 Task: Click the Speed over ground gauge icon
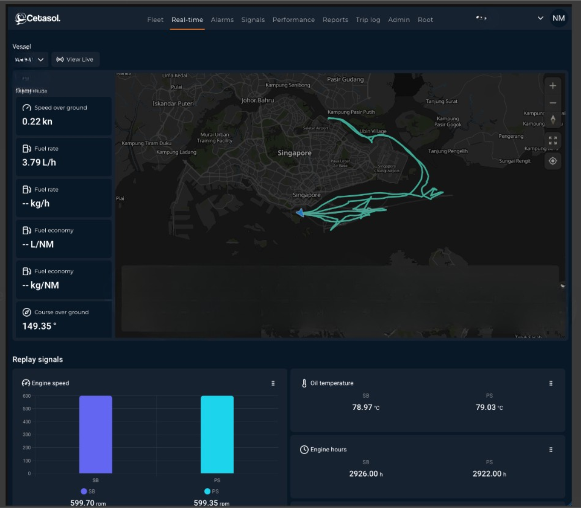tap(27, 108)
